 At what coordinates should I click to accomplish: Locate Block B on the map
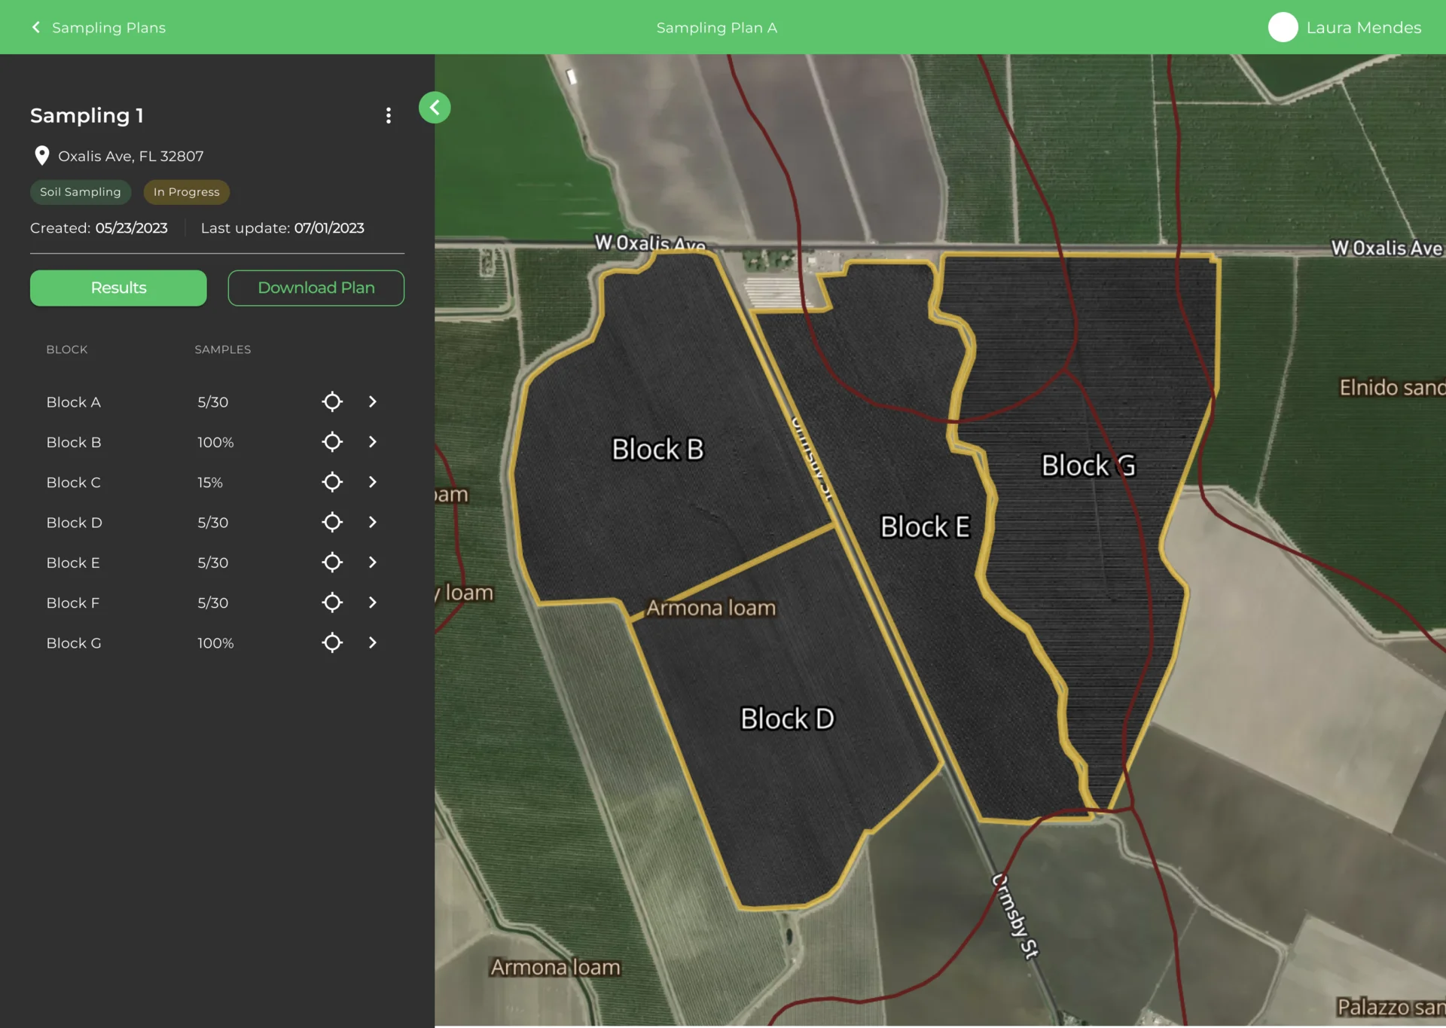point(332,442)
